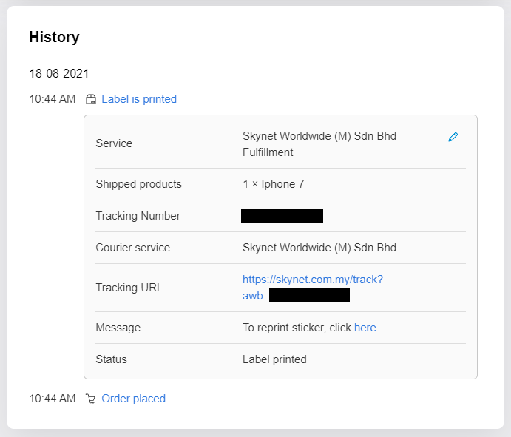The image size is (511, 437).
Task: Open the "Order placed" history entry
Action: tap(133, 399)
